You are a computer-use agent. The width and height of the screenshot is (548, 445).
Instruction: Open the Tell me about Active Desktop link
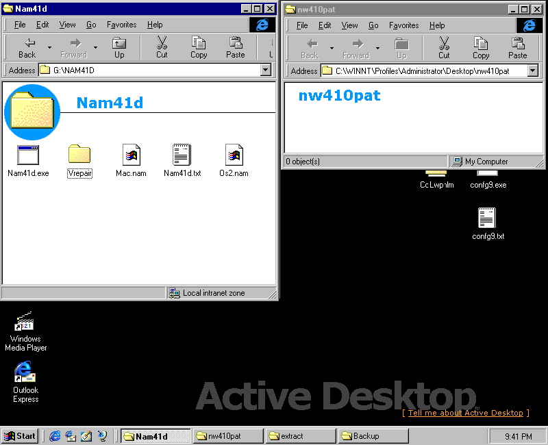(x=466, y=413)
